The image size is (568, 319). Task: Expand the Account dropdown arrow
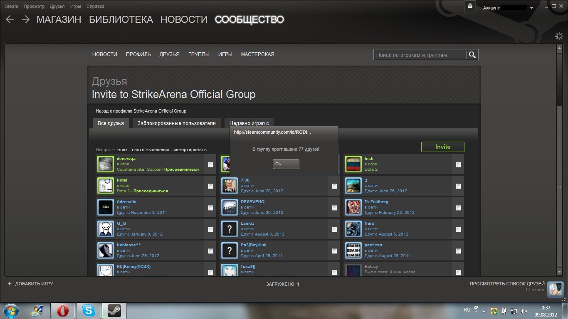tap(531, 8)
